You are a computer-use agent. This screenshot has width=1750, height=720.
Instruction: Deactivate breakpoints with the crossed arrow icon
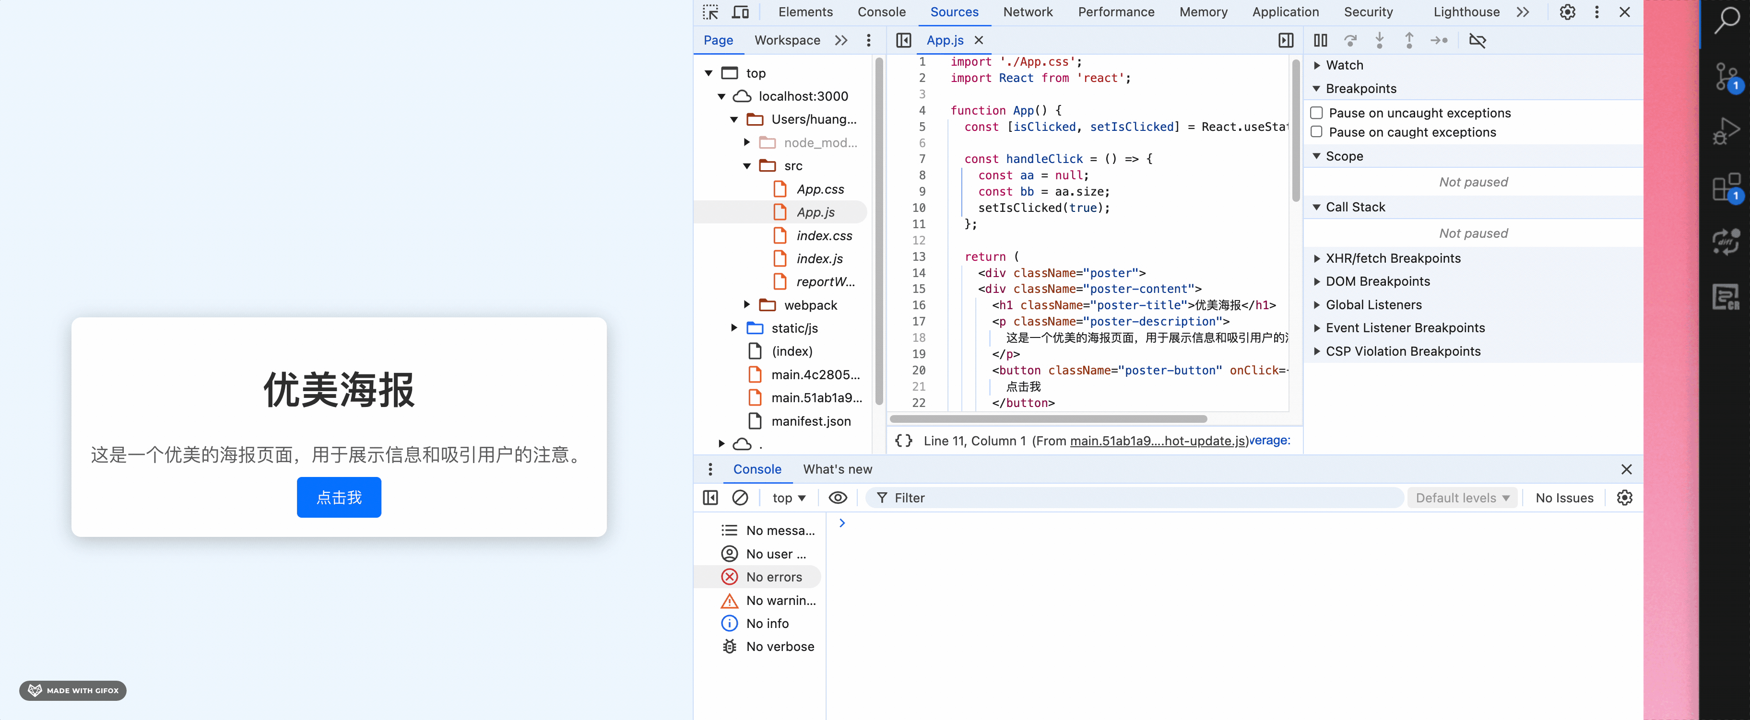[1477, 41]
